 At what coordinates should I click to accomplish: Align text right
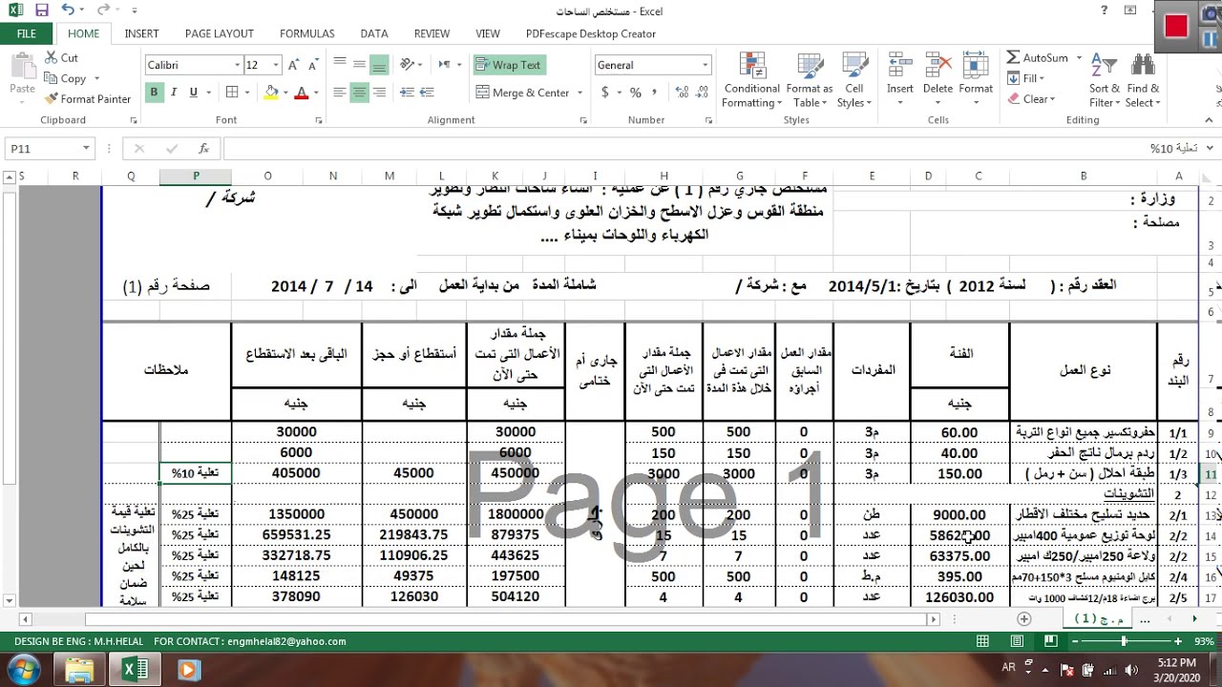point(379,93)
